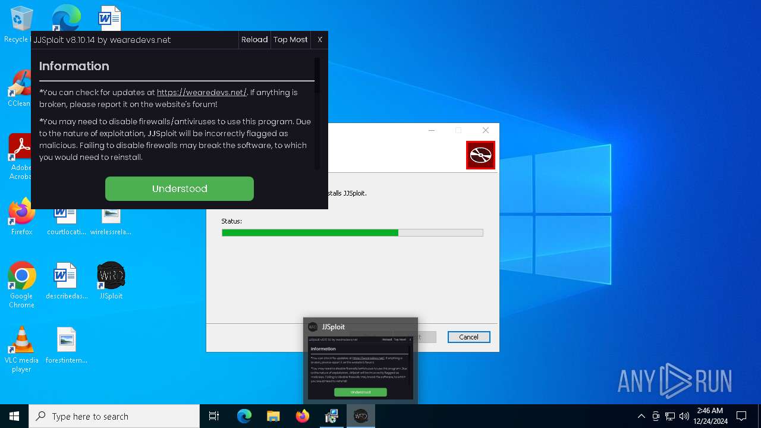Click the JJSploit v8.10.14 title text
This screenshot has height=428, width=761.
[102, 40]
